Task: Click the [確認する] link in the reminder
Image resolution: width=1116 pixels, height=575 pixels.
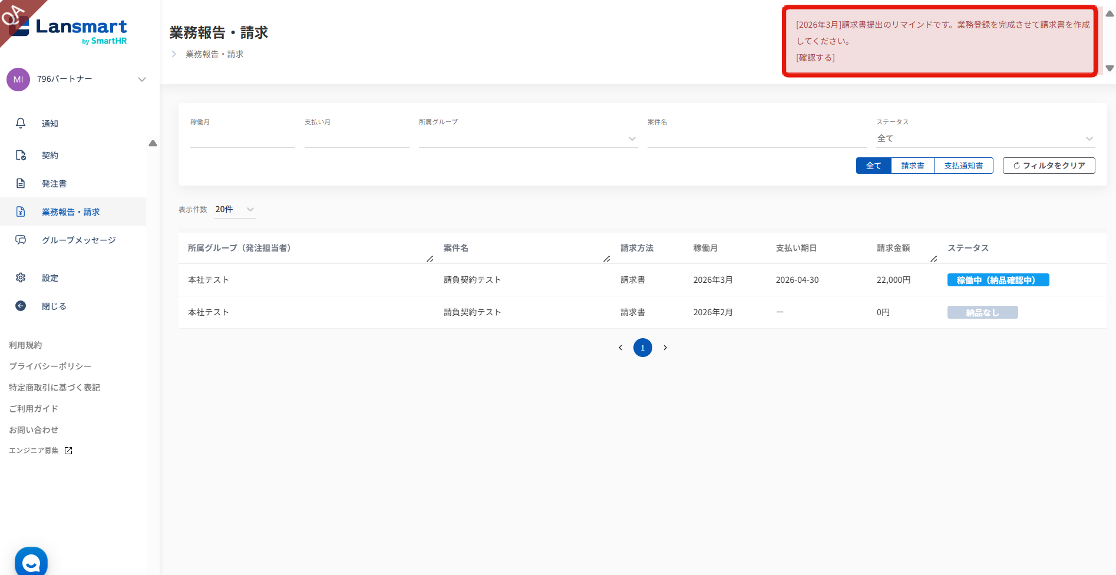Action: 815,58
